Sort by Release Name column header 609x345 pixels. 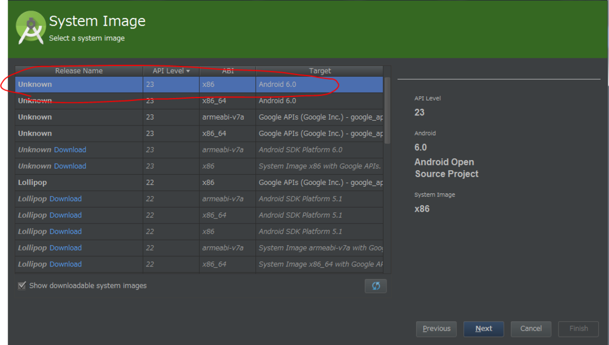tap(79, 71)
